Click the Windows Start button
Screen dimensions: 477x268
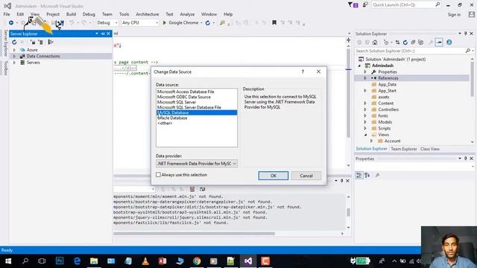[8, 261]
